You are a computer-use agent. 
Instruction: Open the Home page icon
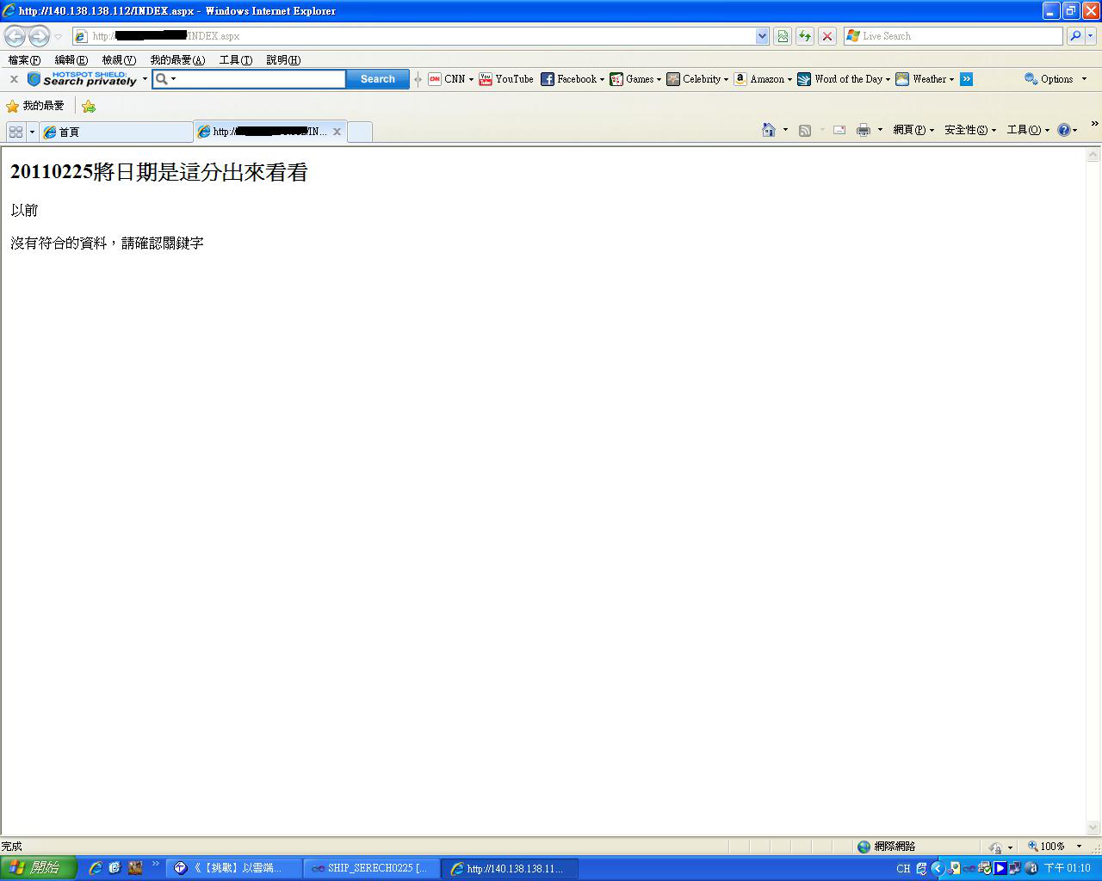[769, 130]
